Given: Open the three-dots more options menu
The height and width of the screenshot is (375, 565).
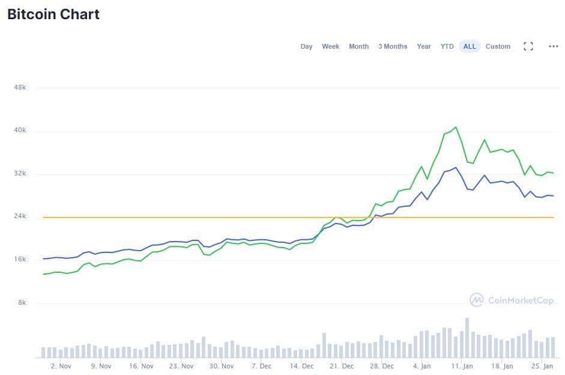Looking at the screenshot, I should 553,46.
